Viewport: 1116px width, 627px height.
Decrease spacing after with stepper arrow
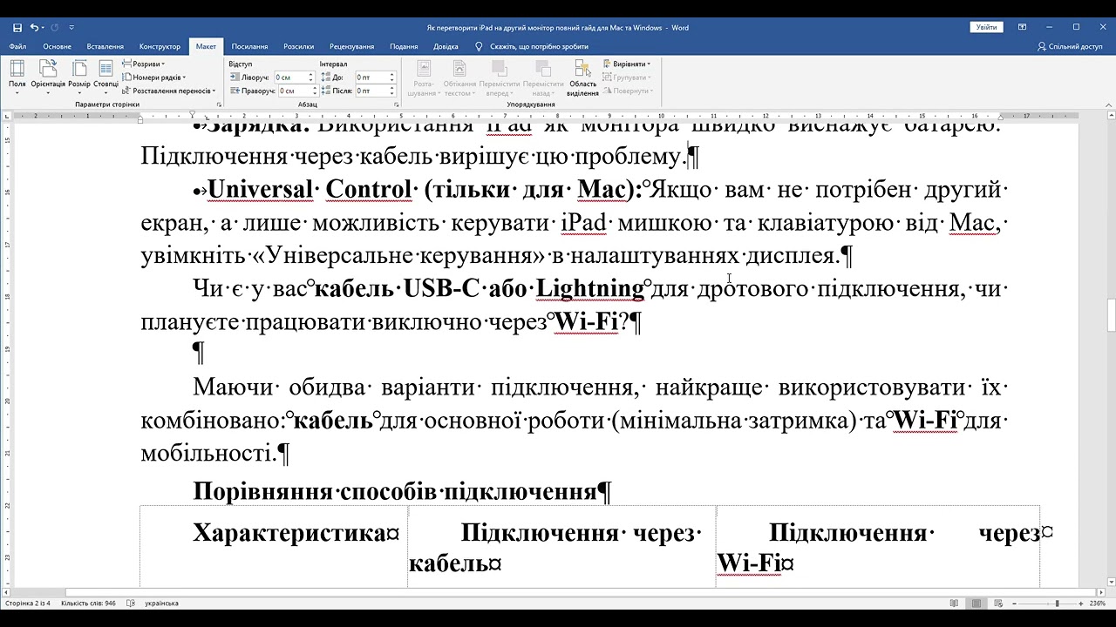[x=392, y=93]
